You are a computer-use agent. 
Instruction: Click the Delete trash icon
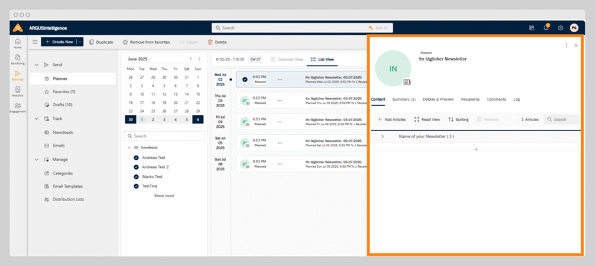tap(210, 42)
